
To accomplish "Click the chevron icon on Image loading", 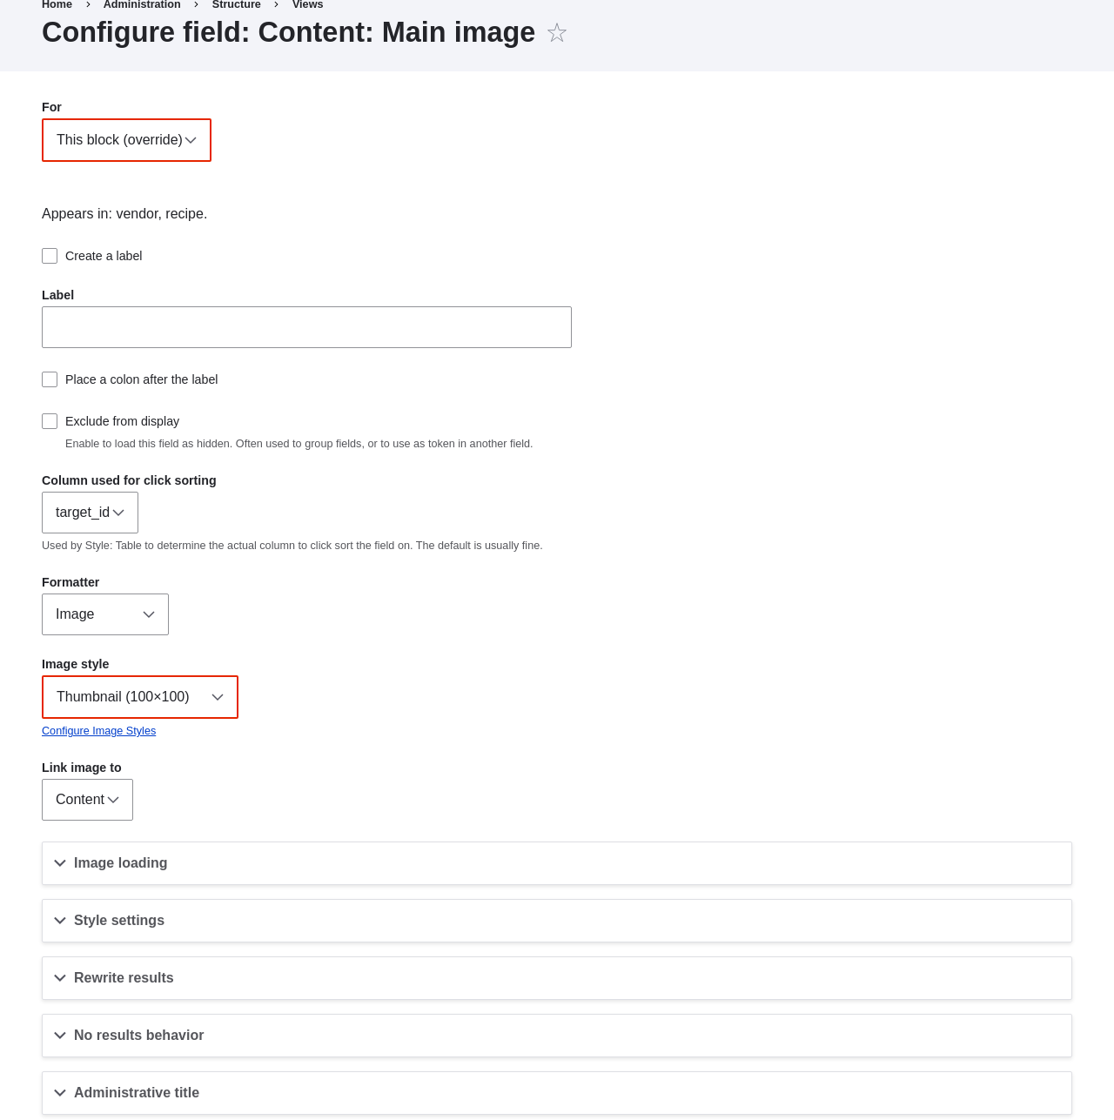I will 60,863.
